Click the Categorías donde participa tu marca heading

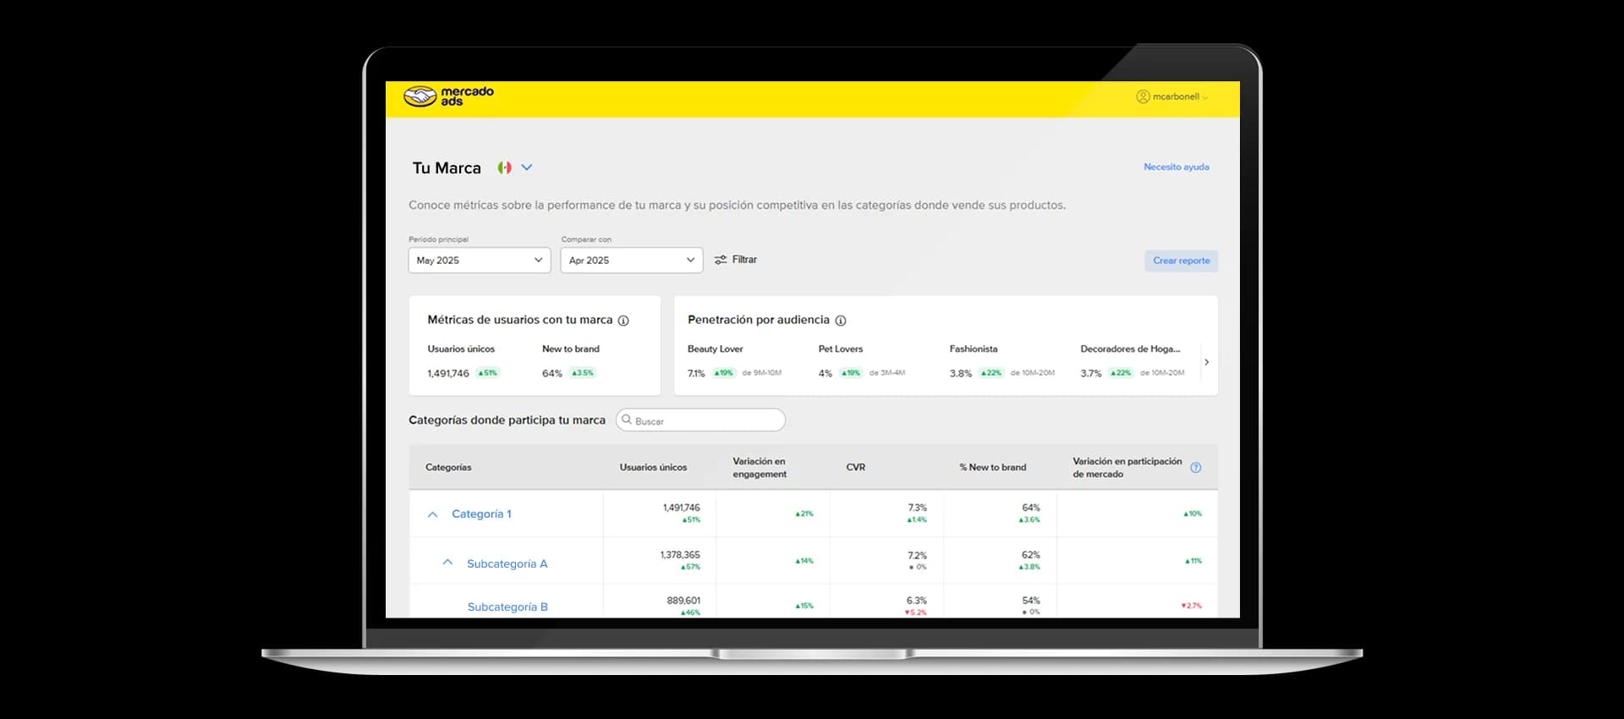(507, 420)
